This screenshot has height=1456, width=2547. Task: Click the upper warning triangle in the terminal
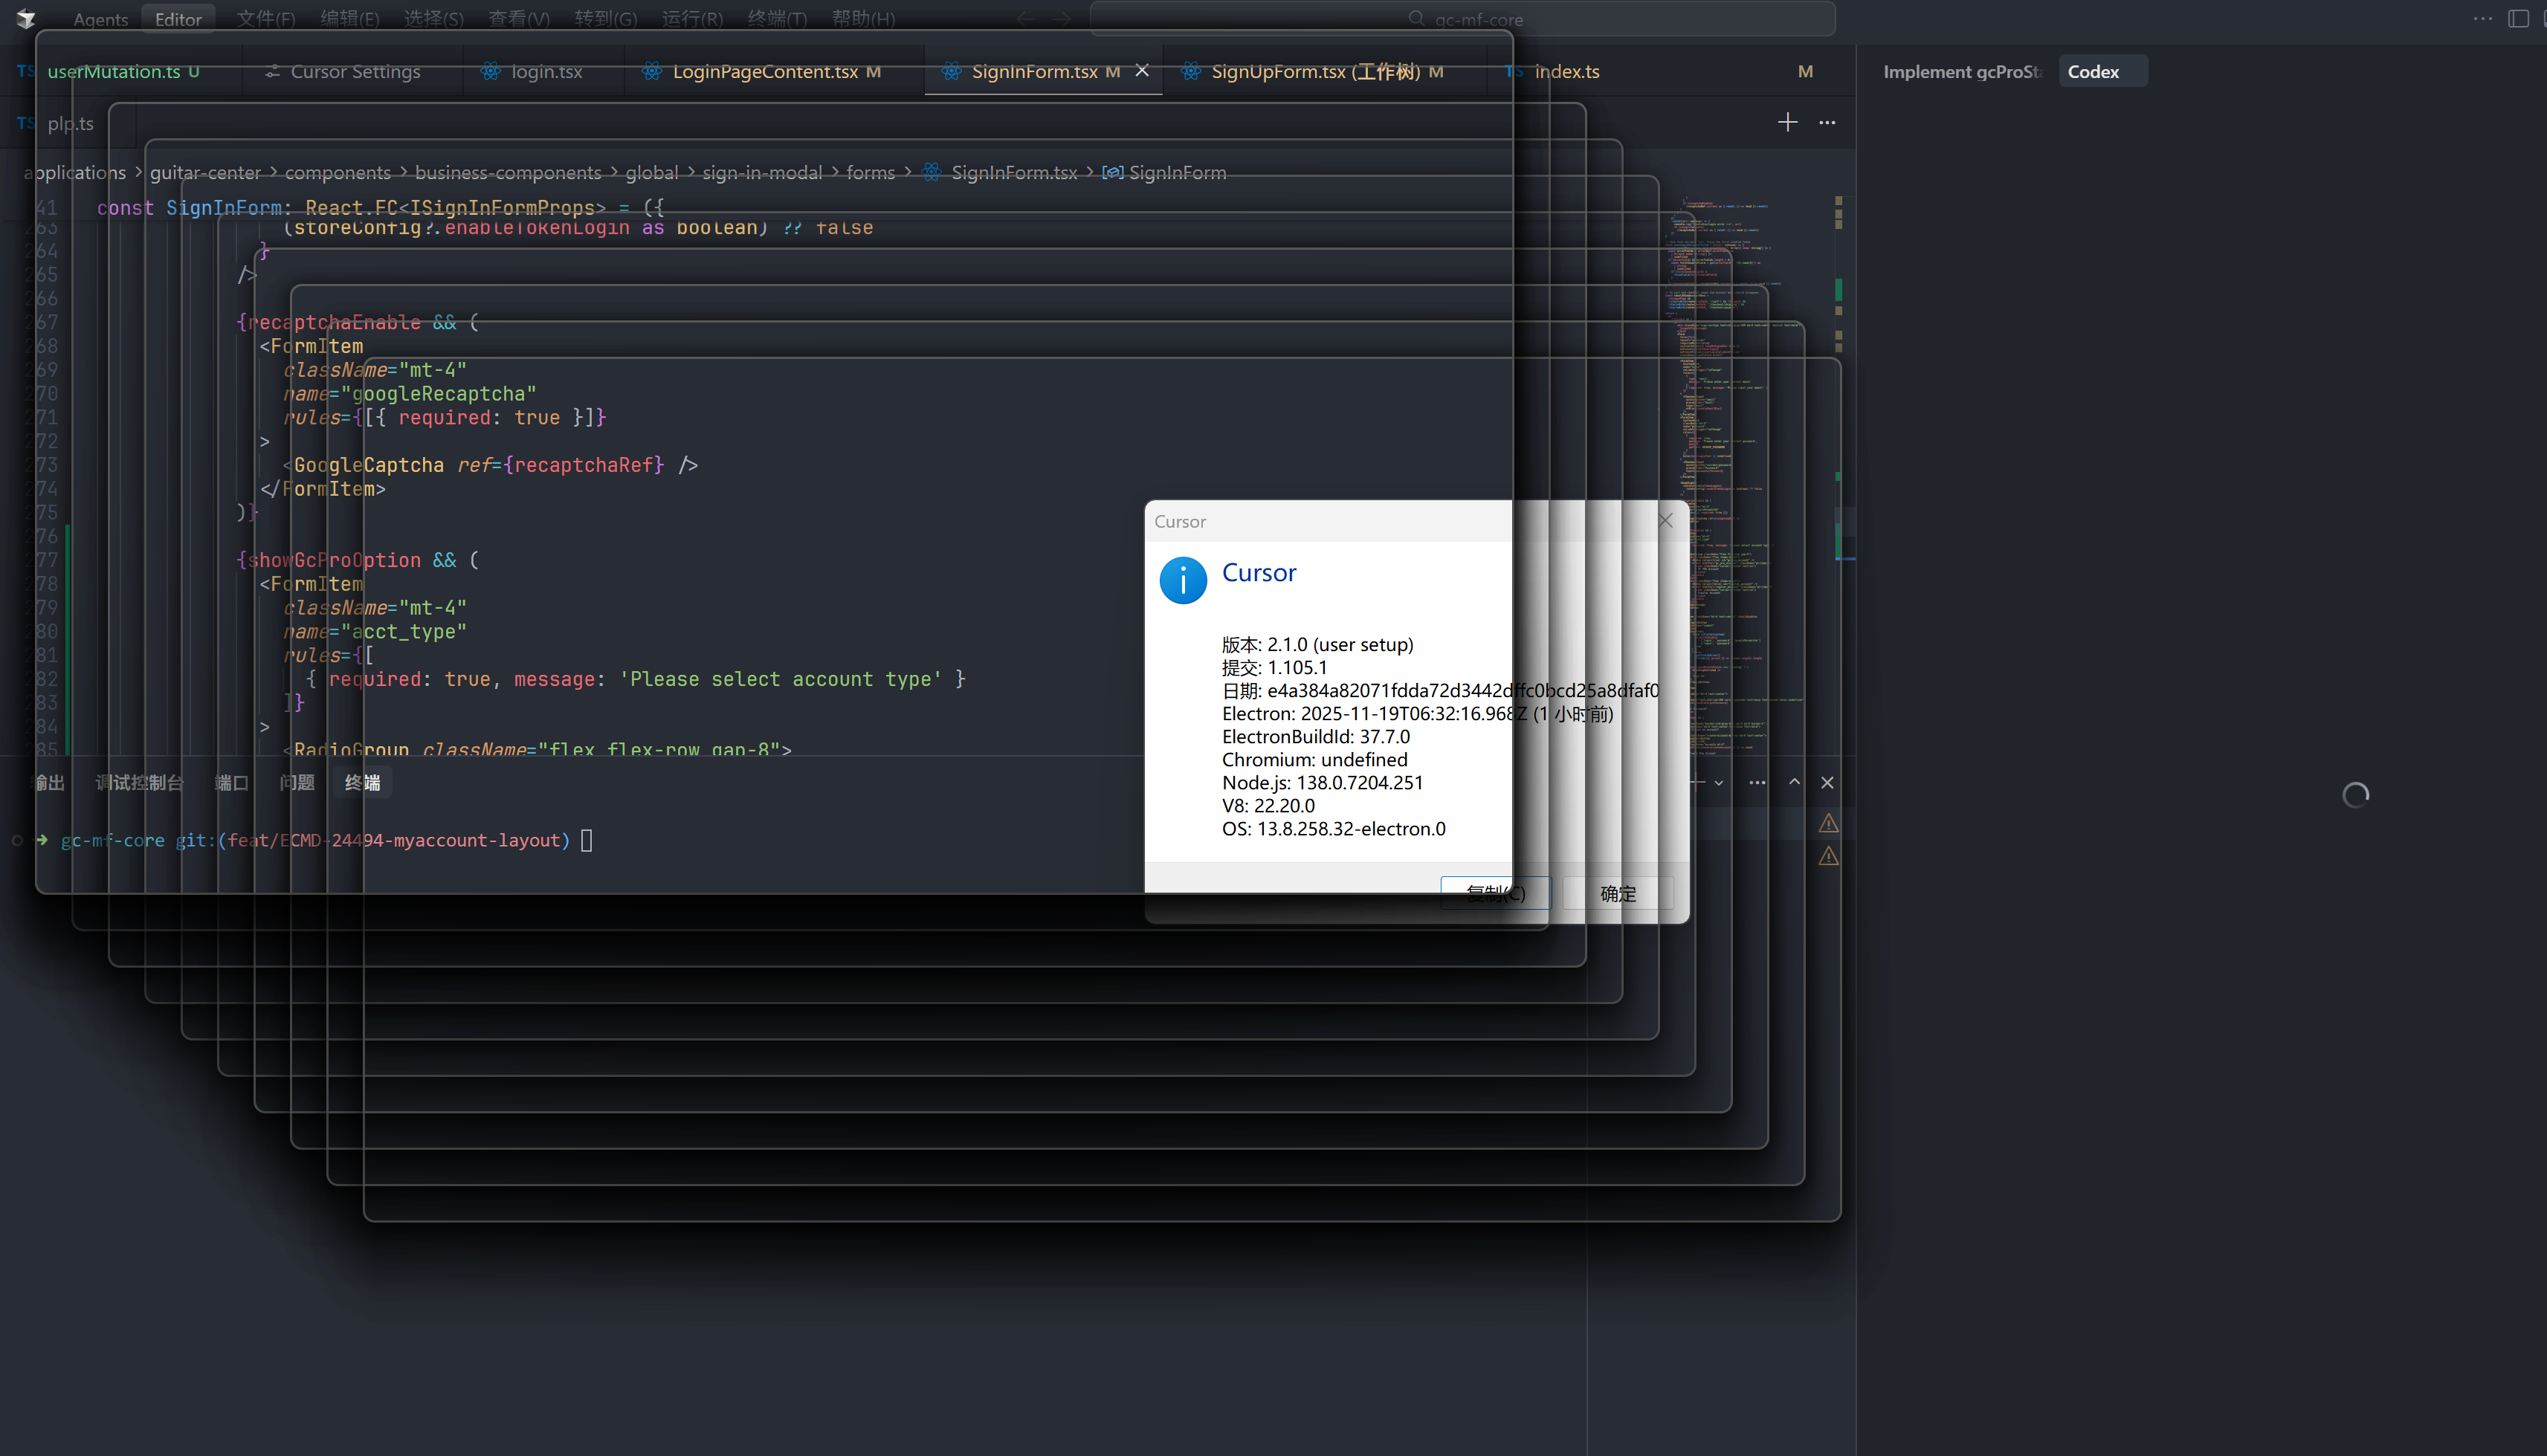pyautogui.click(x=1828, y=823)
